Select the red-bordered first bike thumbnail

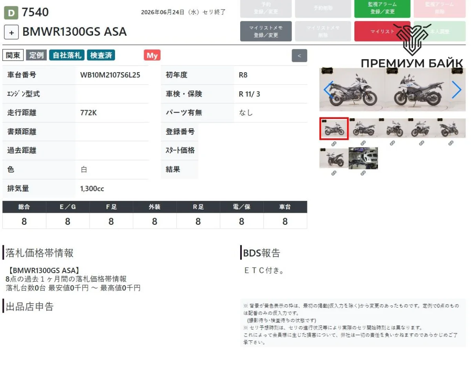coord(334,129)
